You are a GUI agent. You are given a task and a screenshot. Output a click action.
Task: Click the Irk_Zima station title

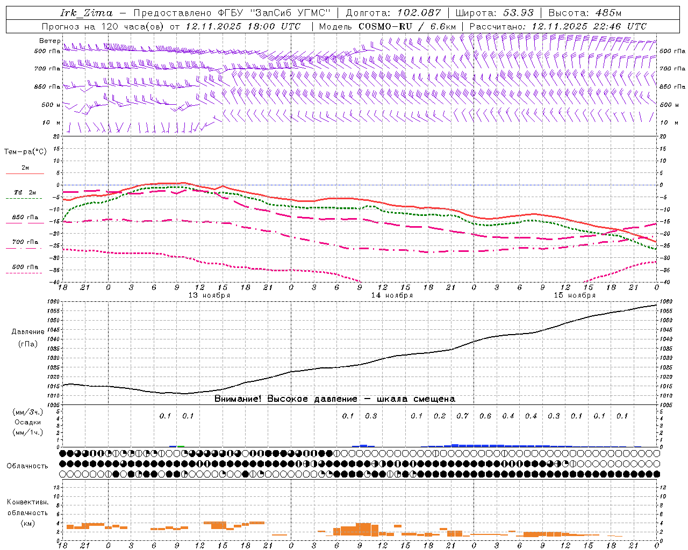pyautogui.click(x=87, y=13)
